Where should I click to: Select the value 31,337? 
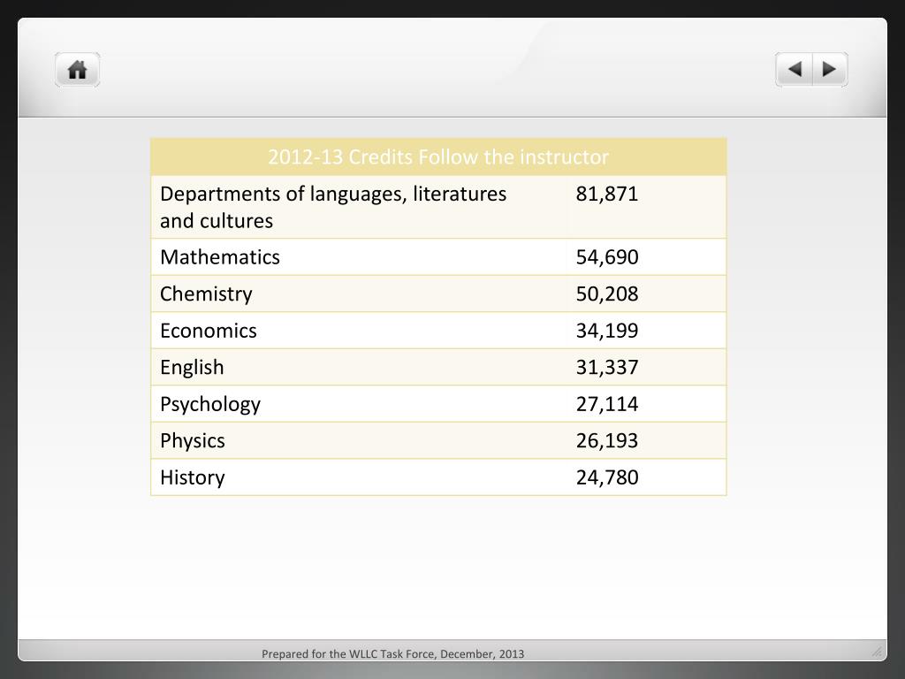[607, 367]
